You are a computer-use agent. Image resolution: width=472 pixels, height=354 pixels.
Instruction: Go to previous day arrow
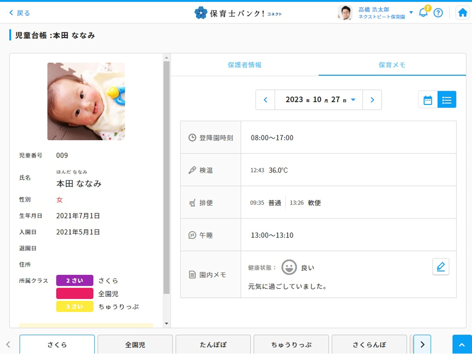[x=265, y=100]
